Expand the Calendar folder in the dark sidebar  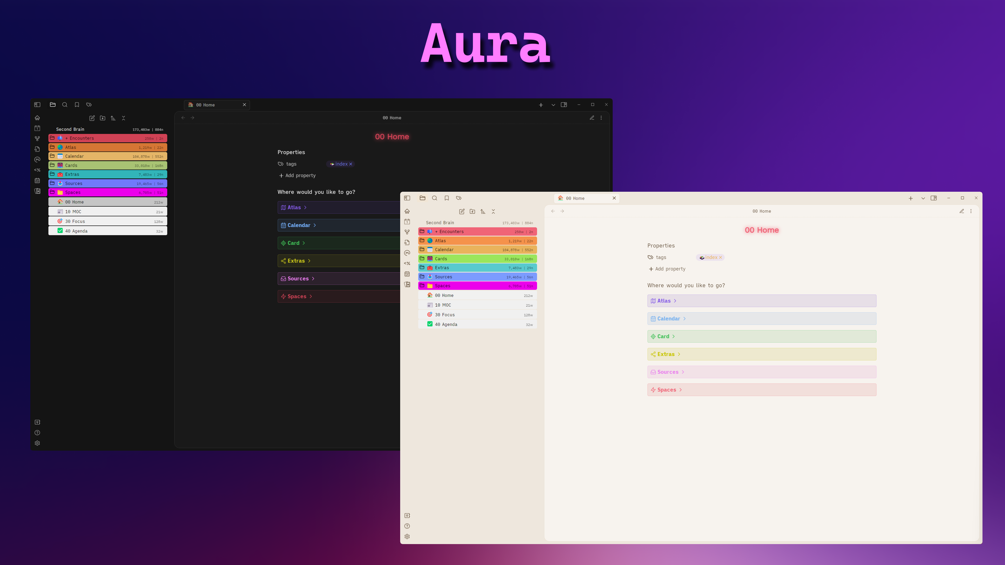coord(74,156)
